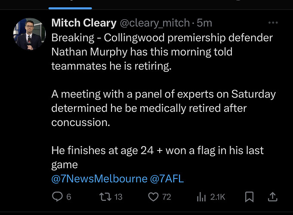Click the reply speech bubble icon
293x215 pixels.
(x=57, y=197)
